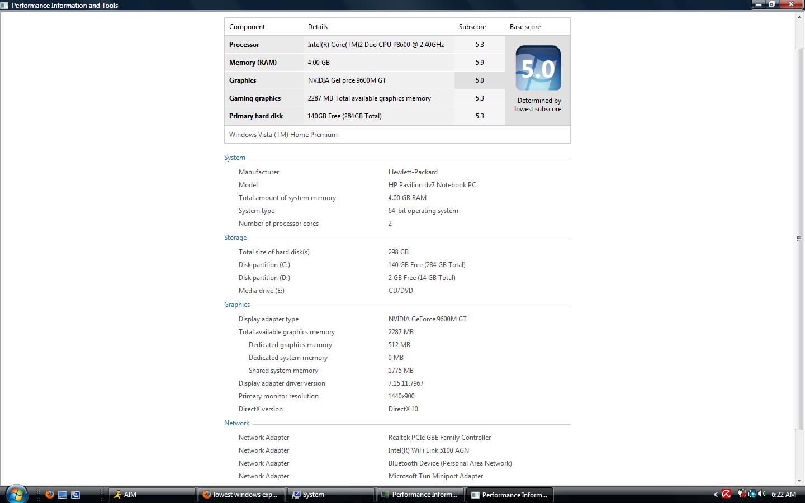This screenshot has height=503, width=805.
Task: Click the volume speaker tray icon
Action: [x=761, y=494]
